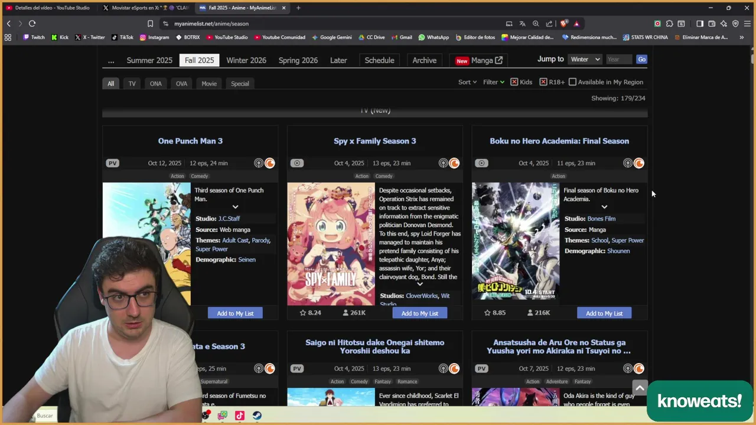Open the earlier seasons ellipsis menu
The image size is (756, 425).
110,60
